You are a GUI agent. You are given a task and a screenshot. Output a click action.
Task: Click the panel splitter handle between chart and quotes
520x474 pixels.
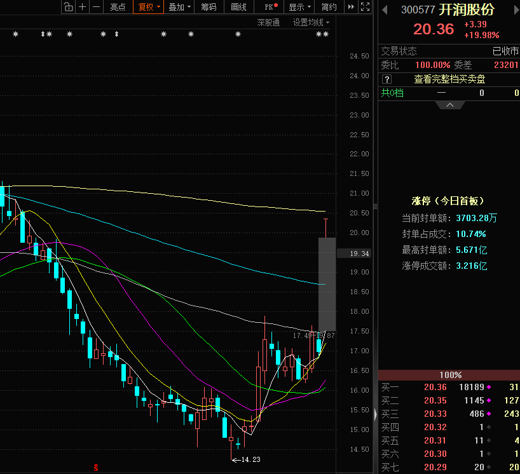tap(375, 207)
